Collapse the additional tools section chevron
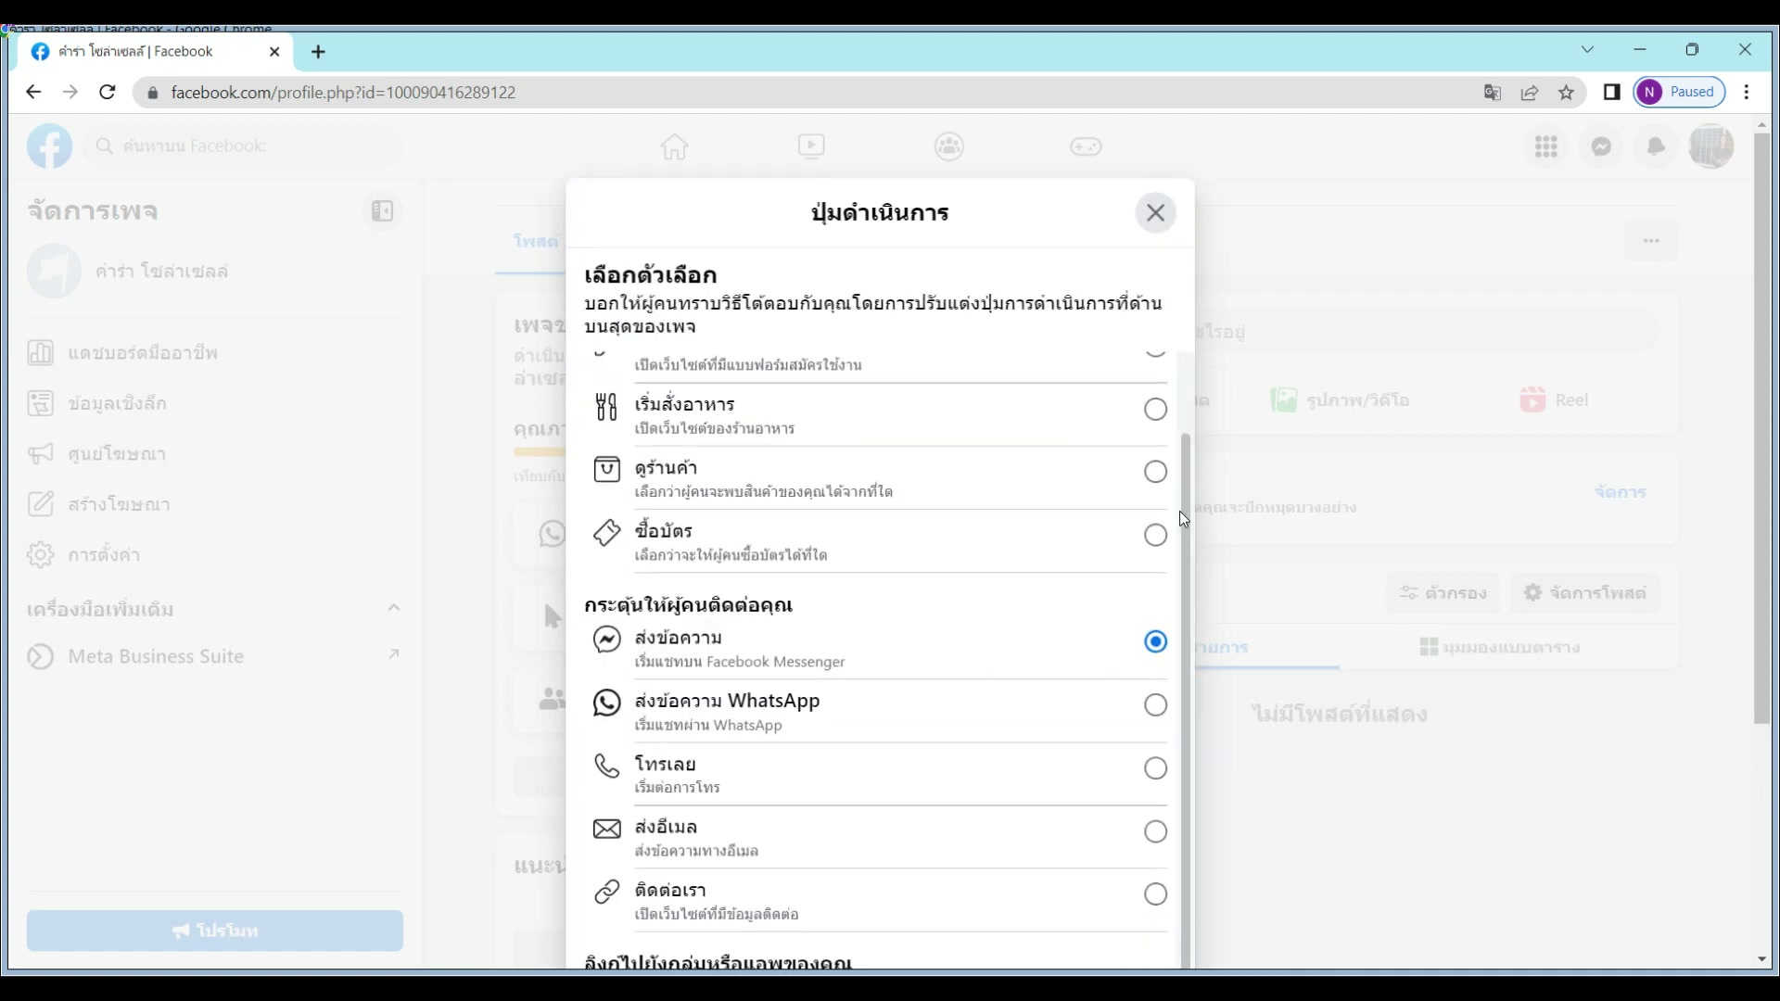The width and height of the screenshot is (1780, 1001). click(x=394, y=608)
